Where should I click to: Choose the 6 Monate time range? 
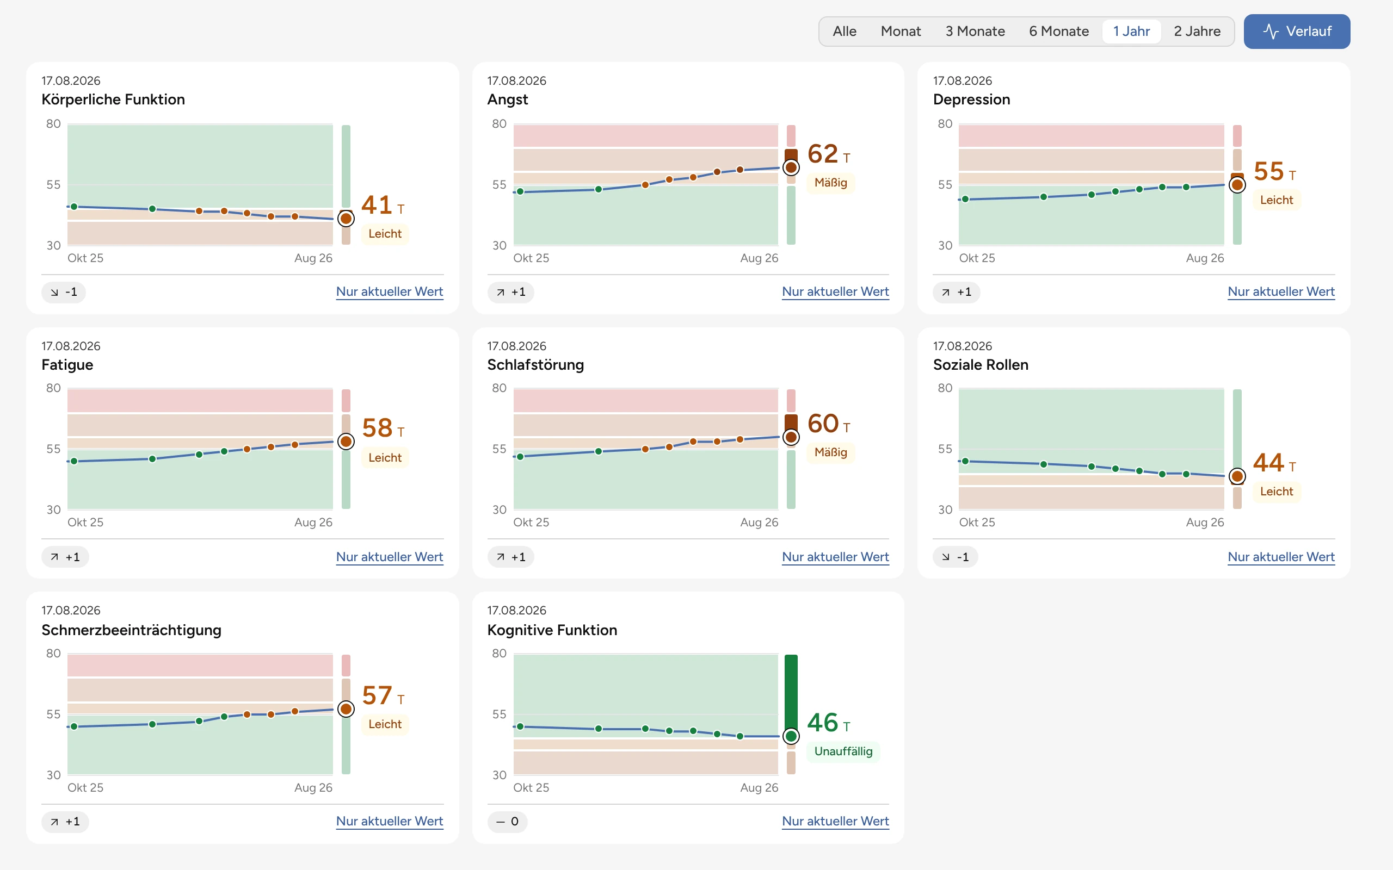coord(1058,31)
